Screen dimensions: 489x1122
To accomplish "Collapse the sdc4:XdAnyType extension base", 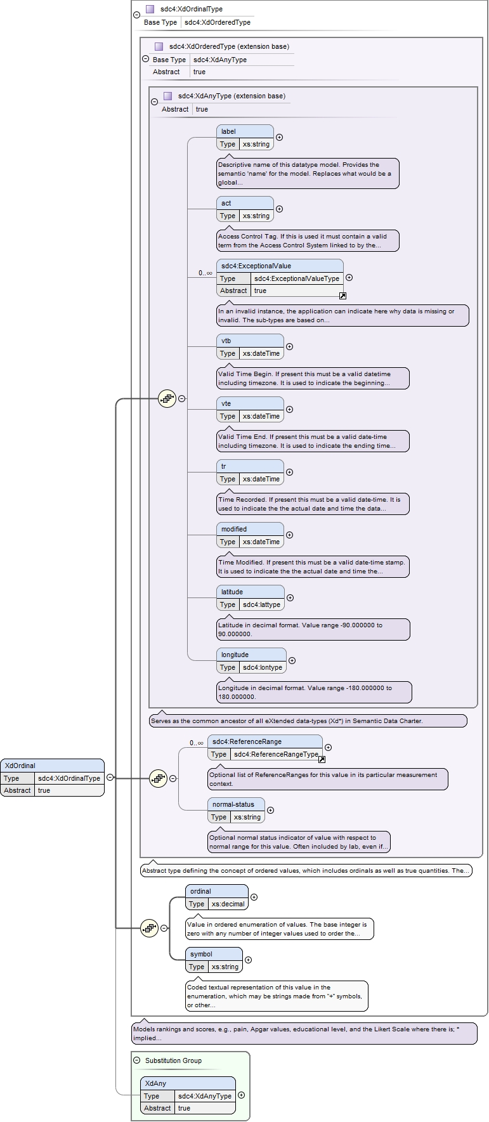I will coord(155,101).
